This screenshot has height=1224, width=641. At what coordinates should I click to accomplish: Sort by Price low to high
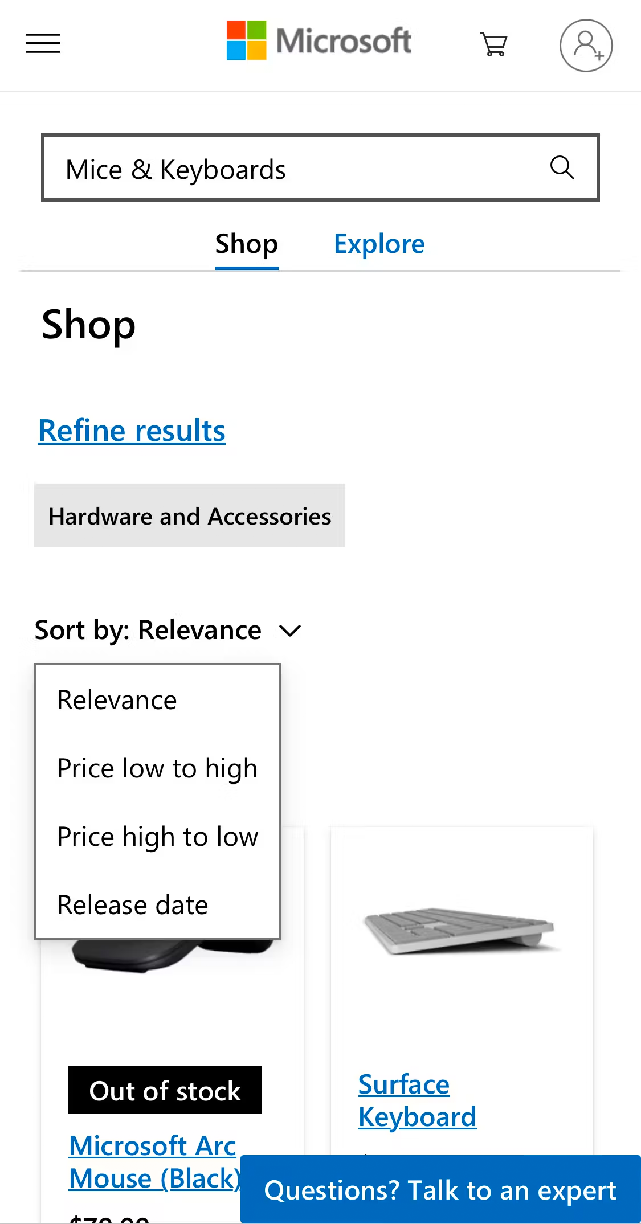[157, 768]
